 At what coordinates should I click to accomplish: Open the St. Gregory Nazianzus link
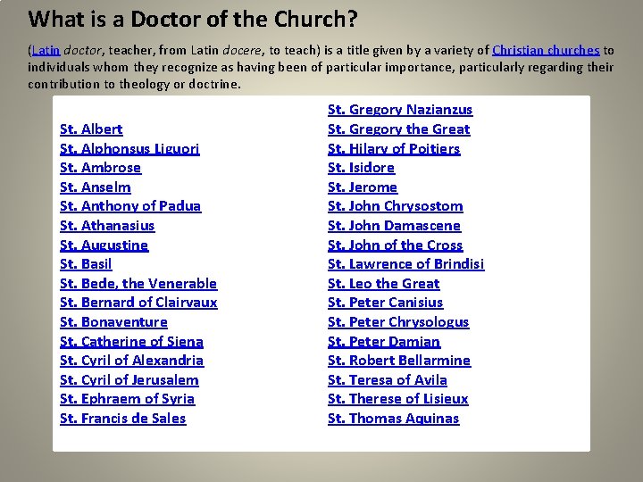[x=400, y=110]
